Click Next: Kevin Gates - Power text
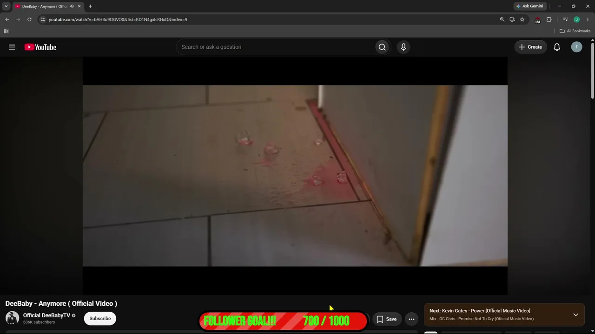The width and height of the screenshot is (595, 334). point(480,311)
